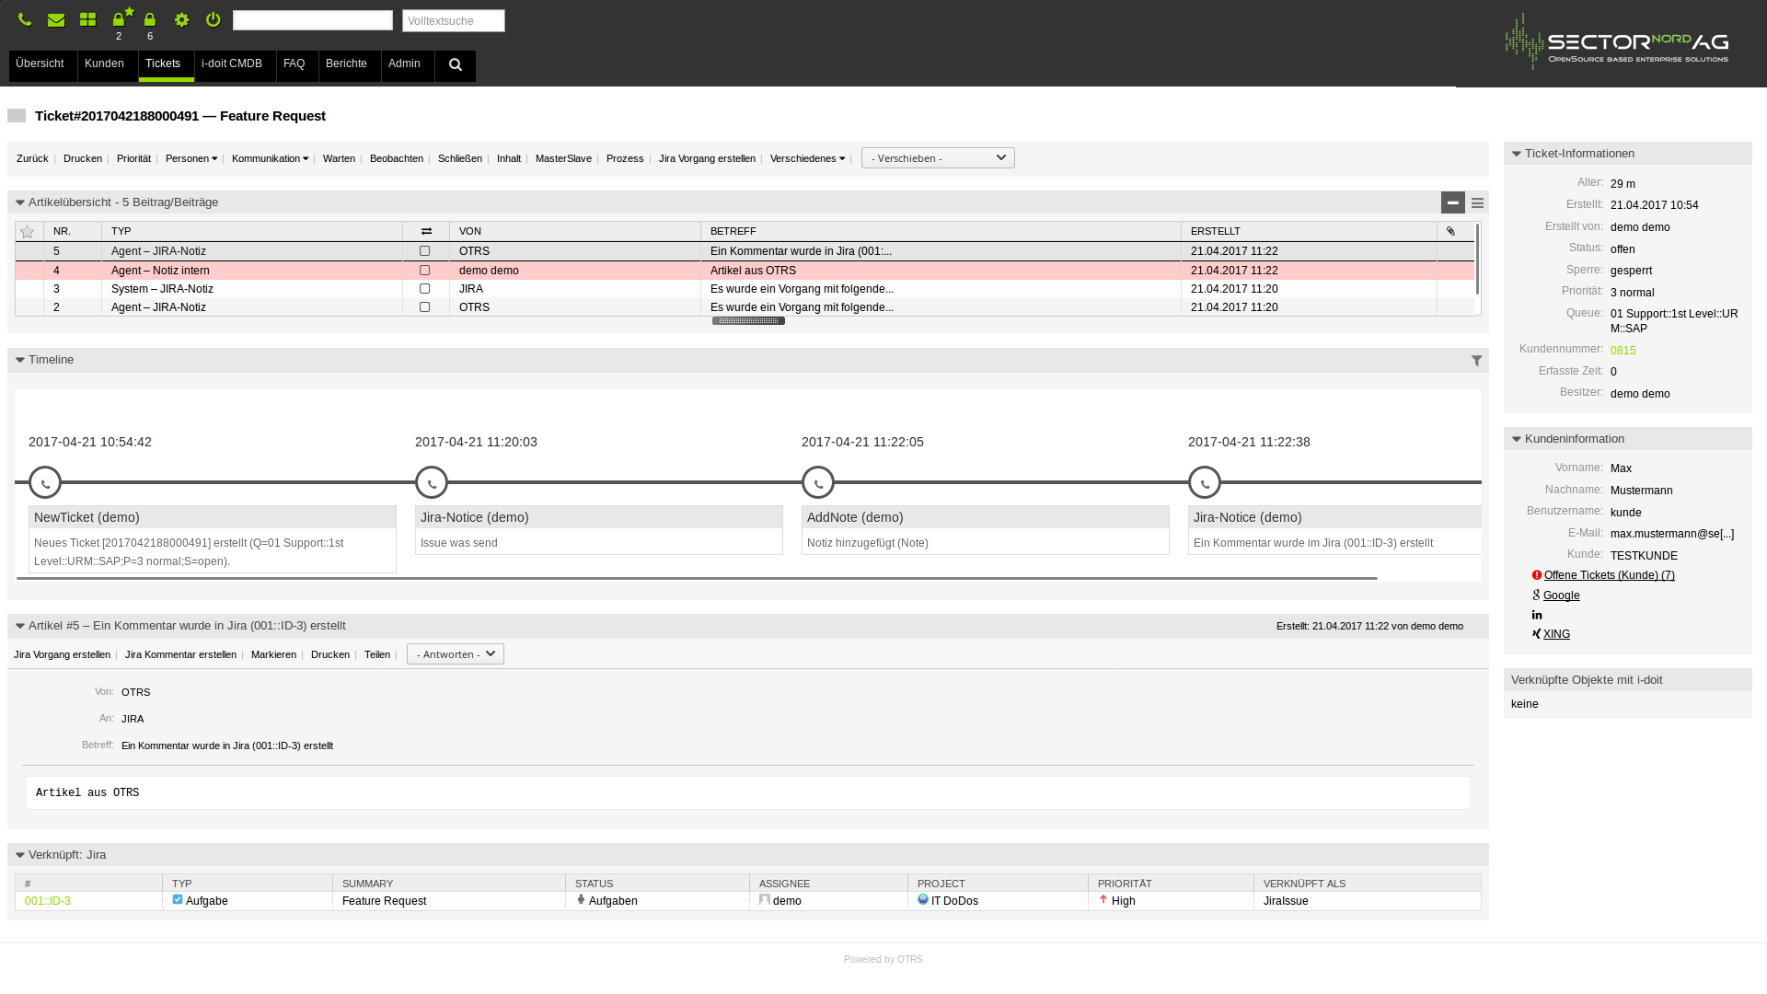Click the ticket flag icon before ticket title
The height and width of the screenshot is (994, 1767).
click(x=17, y=116)
